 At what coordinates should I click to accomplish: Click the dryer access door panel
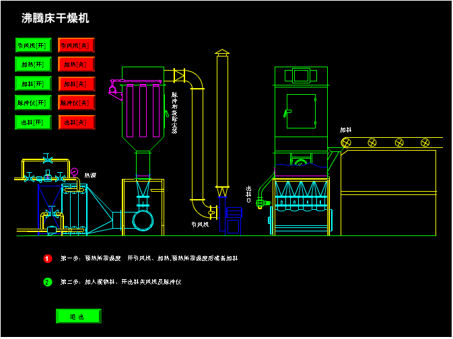302,111
